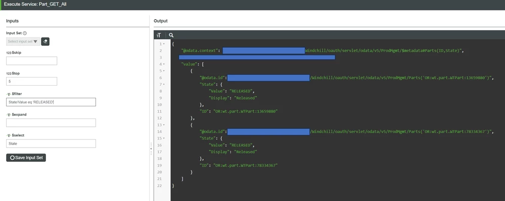Click the $expand label

[19, 115]
